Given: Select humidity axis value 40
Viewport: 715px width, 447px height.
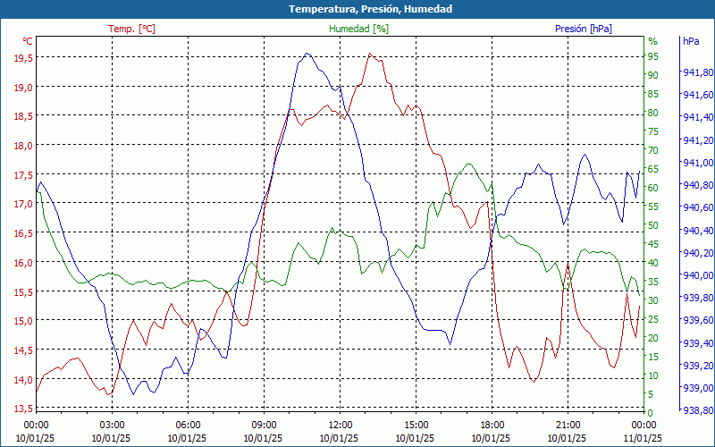Looking at the screenshot, I should (x=653, y=263).
